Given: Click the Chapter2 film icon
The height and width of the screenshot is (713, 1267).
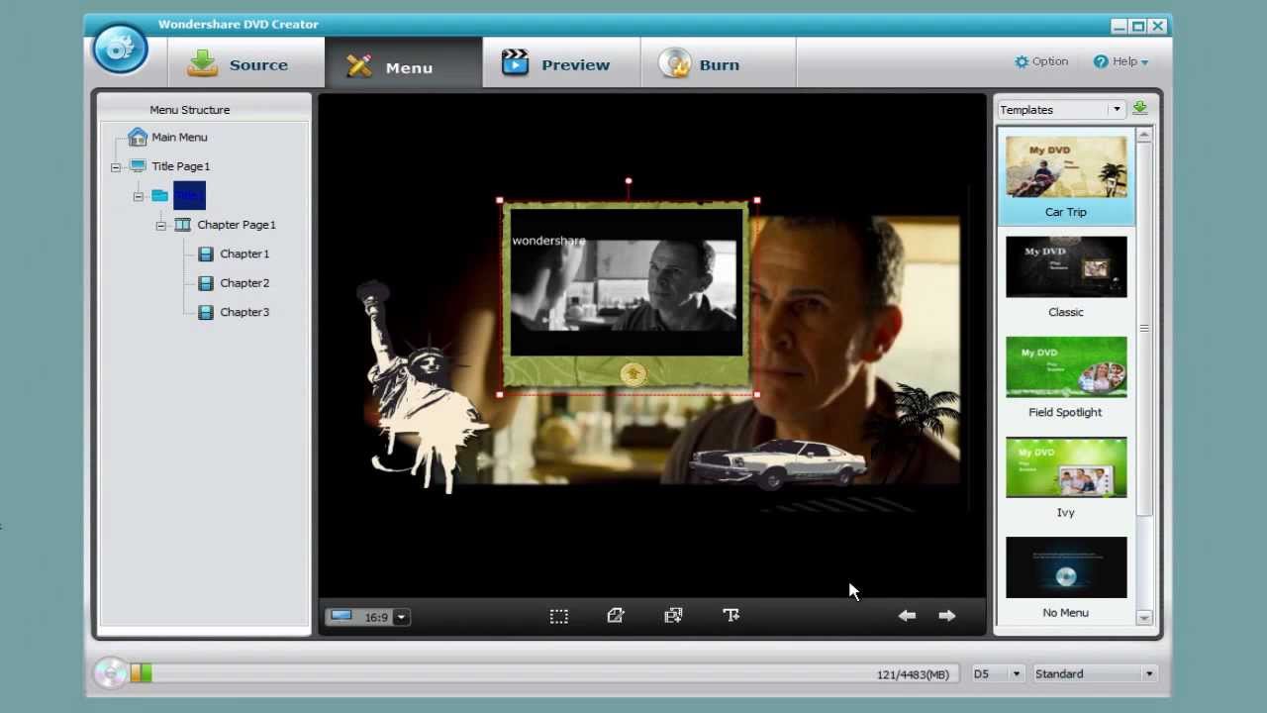Looking at the screenshot, I should pos(206,283).
